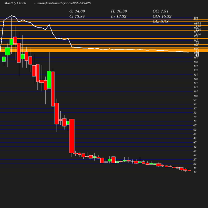The width and height of the screenshot is (208, 208).
Task: Click the price axis label 122
Action: 196,79
